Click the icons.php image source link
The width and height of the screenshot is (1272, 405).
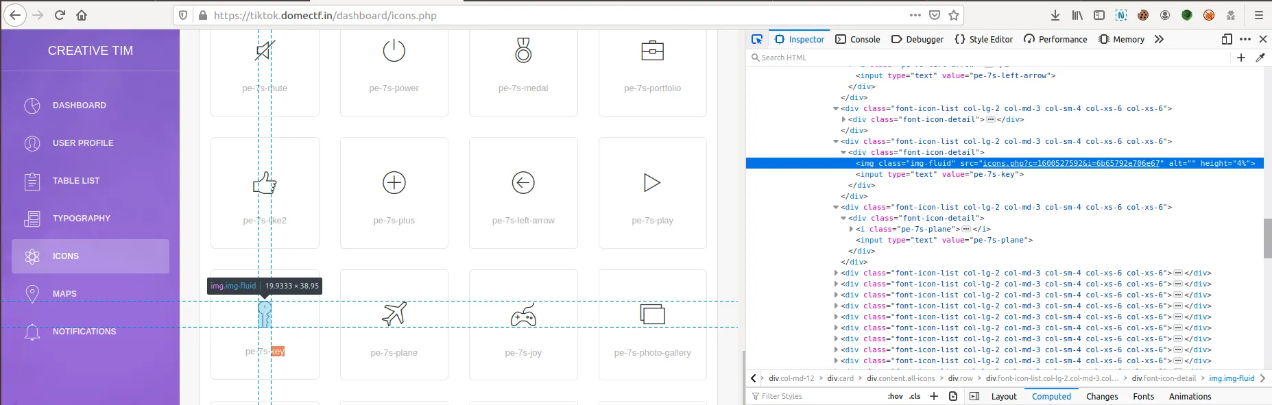pyautogui.click(x=1070, y=164)
